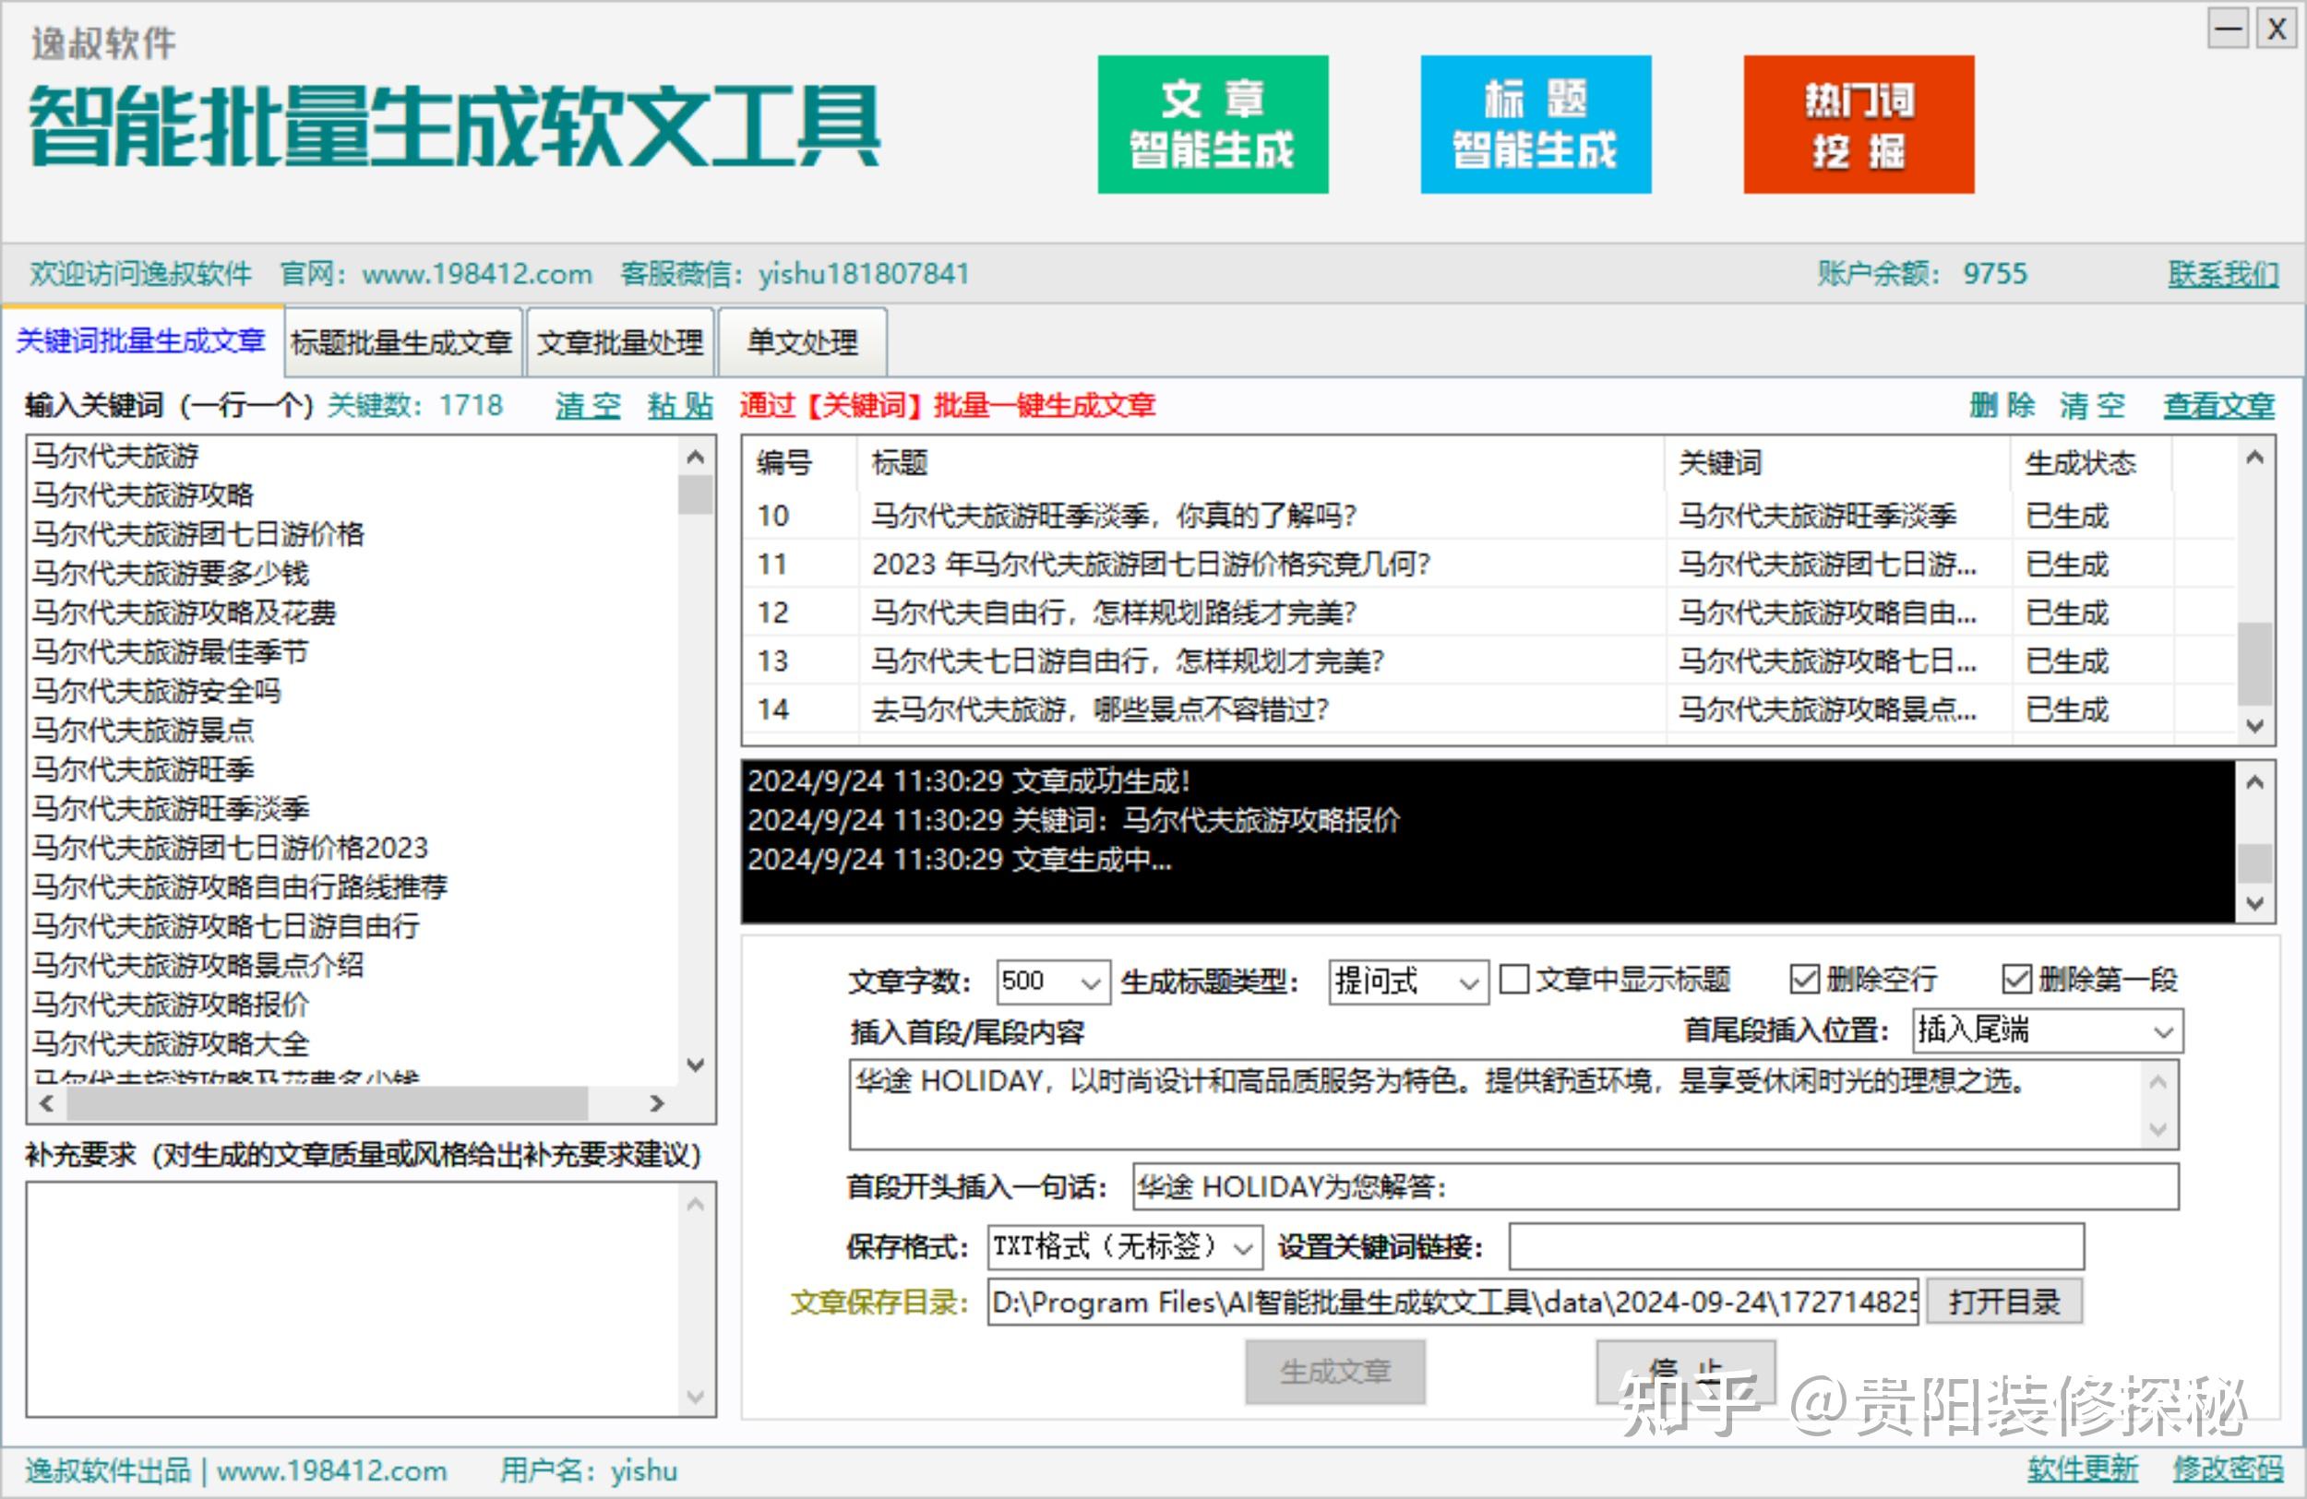Open 首尾段插入位置 dropdown showing 插入尾端
This screenshot has width=2307, height=1499.
pyautogui.click(x=2047, y=1030)
